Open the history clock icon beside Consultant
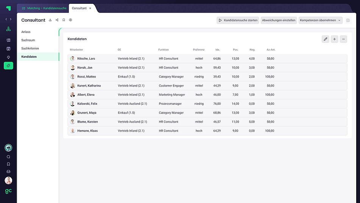This screenshot has height=203, width=360. coord(70,20)
